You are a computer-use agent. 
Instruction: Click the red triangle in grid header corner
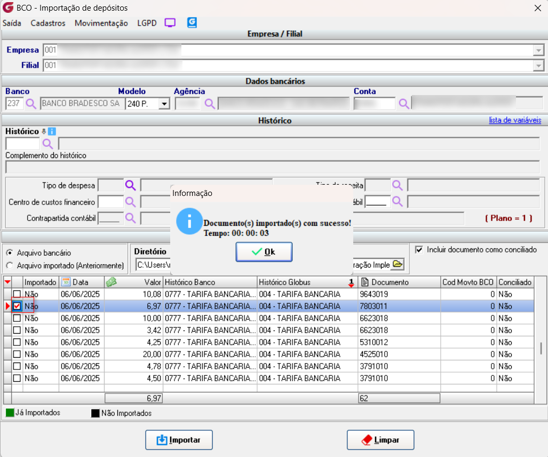tap(7, 282)
